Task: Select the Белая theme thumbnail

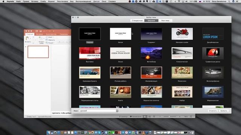Action: (x=120, y=34)
